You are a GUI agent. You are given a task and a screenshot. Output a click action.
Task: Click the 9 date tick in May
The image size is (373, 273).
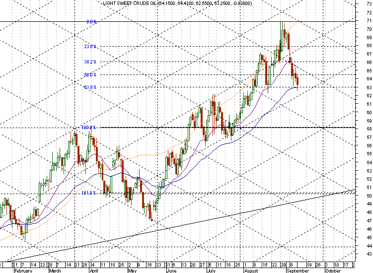coord(139,265)
